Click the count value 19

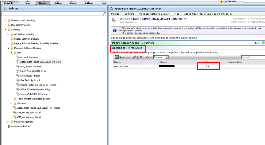click(207, 66)
